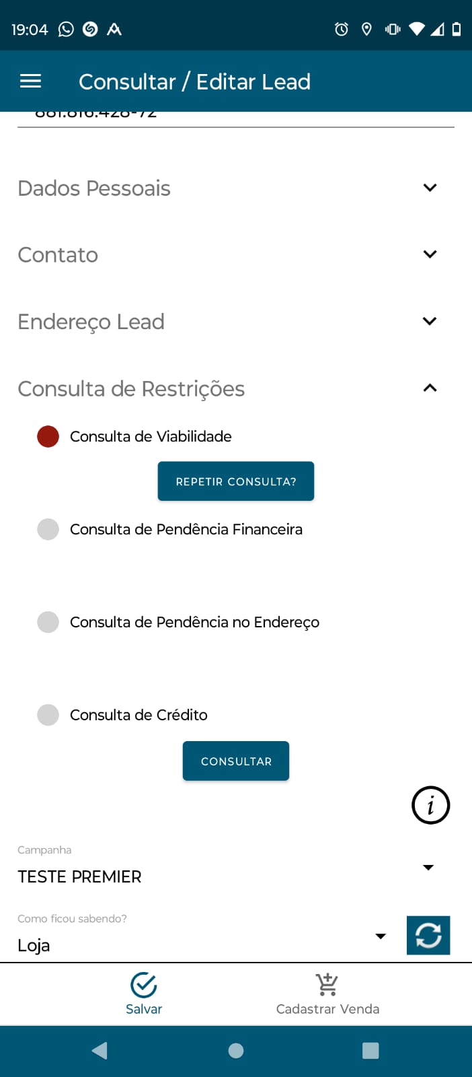Tap the Salvar checkmark icon
The width and height of the screenshot is (472, 1077).
(x=144, y=985)
